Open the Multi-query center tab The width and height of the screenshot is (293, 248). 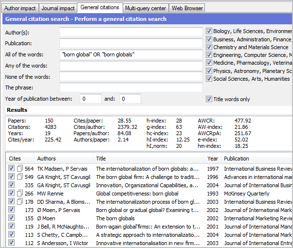(x=146, y=8)
